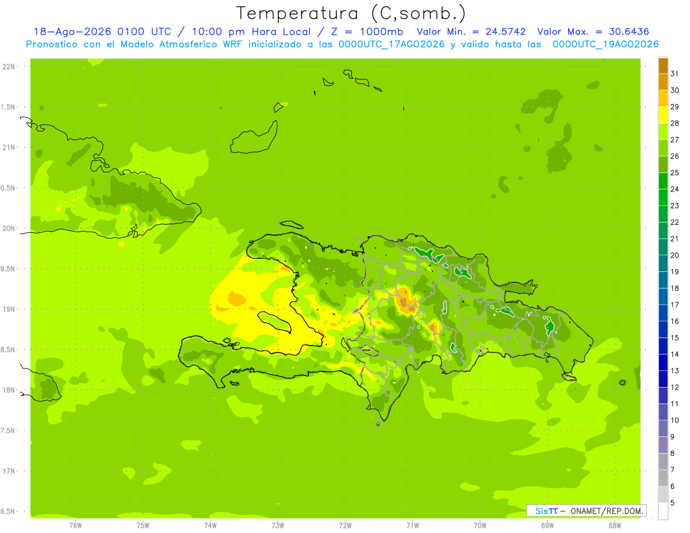The width and height of the screenshot is (690, 533).
Task: Click the '25' colorbar label
Action: [x=675, y=172]
